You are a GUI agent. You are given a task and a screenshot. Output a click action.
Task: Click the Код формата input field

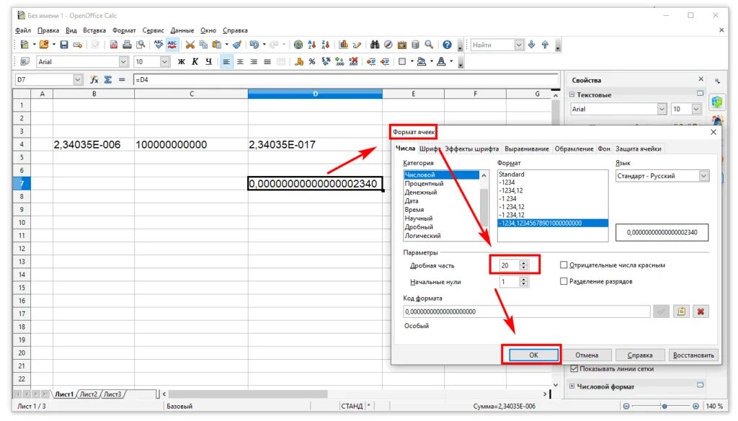click(527, 311)
